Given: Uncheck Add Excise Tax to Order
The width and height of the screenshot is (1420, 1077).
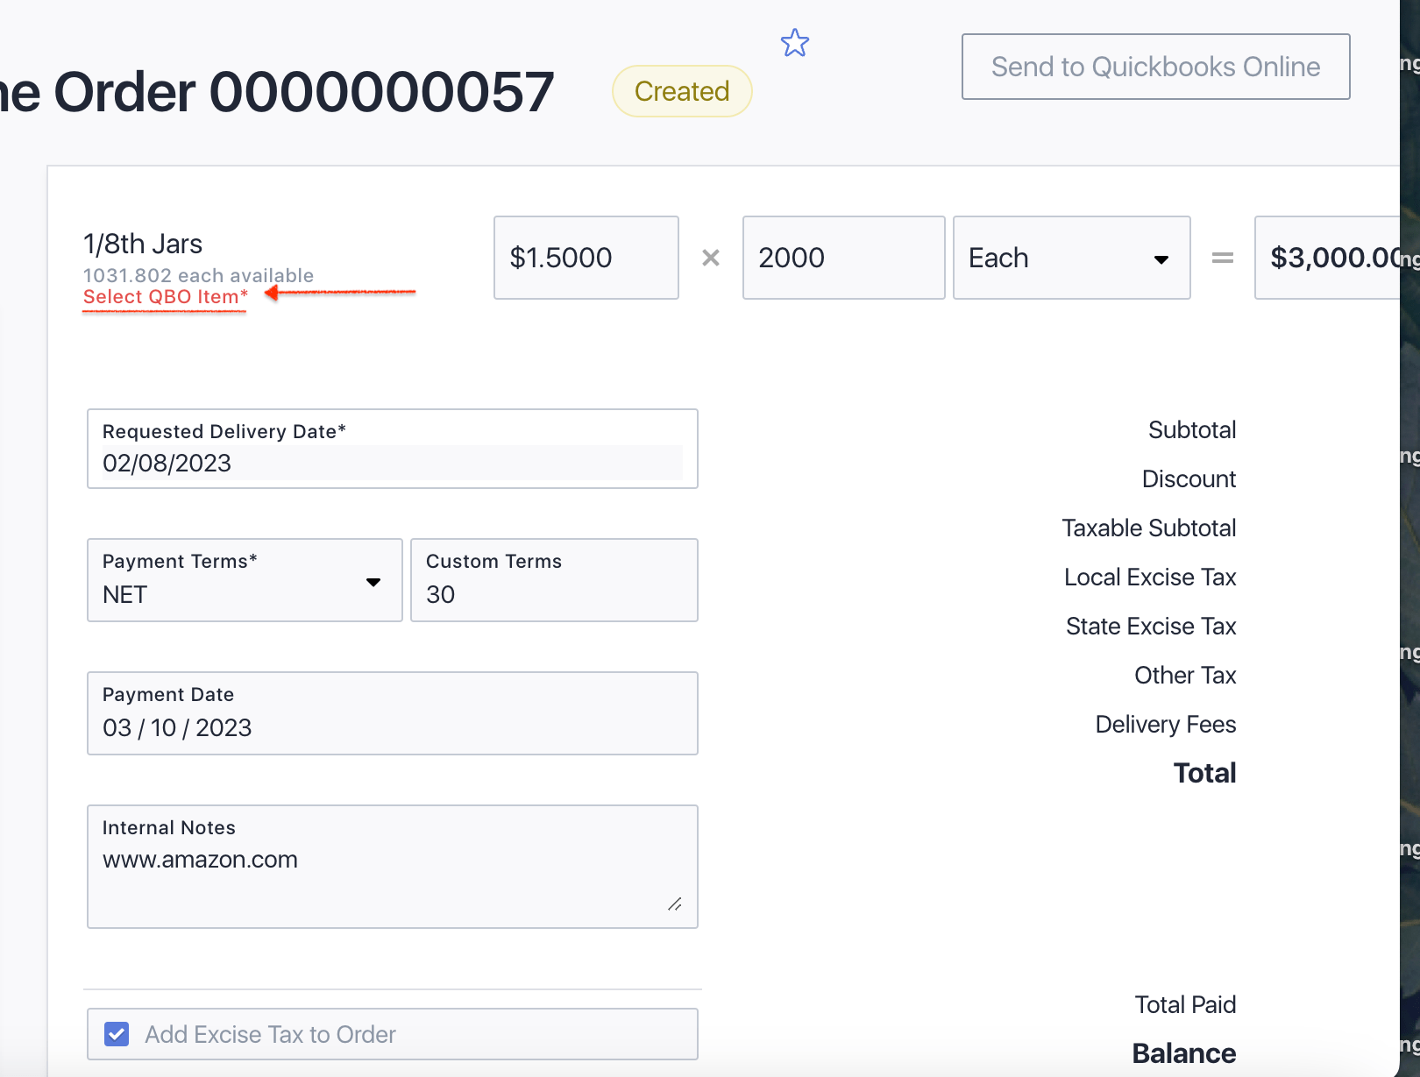Looking at the screenshot, I should pyautogui.click(x=116, y=1034).
